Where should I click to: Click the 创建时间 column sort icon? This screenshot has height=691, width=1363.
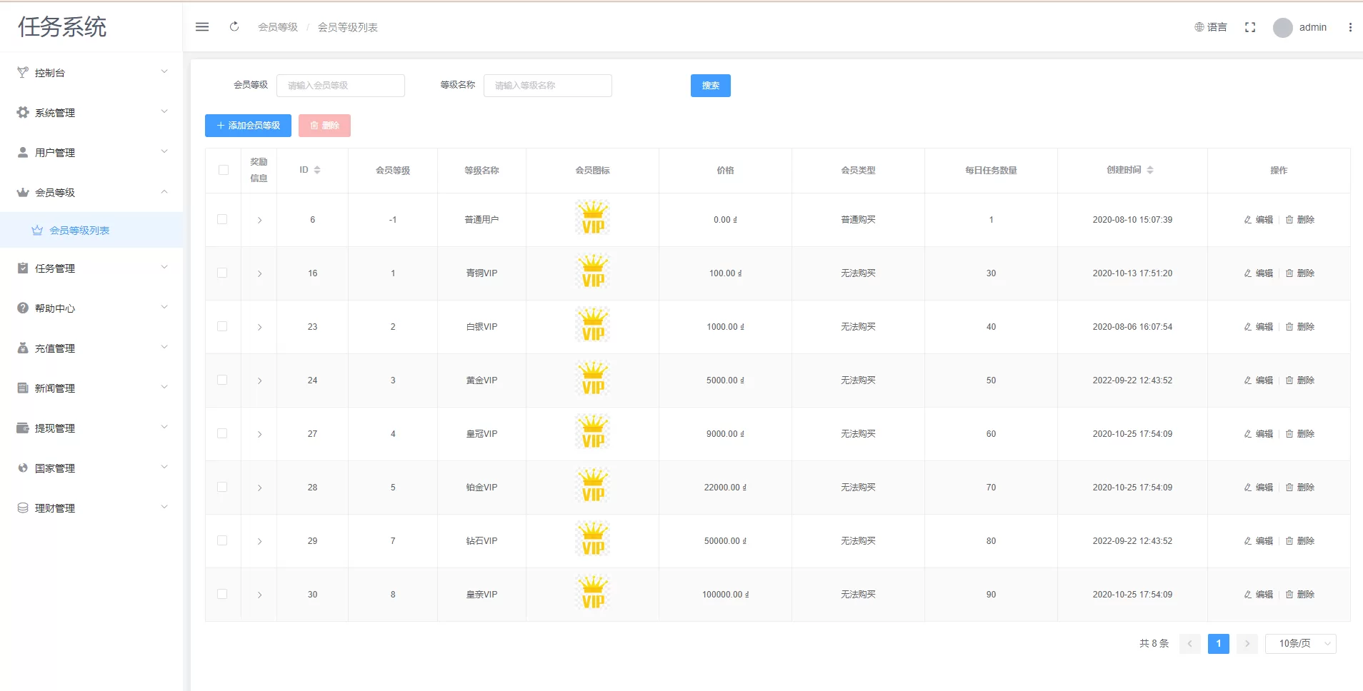1150,170
